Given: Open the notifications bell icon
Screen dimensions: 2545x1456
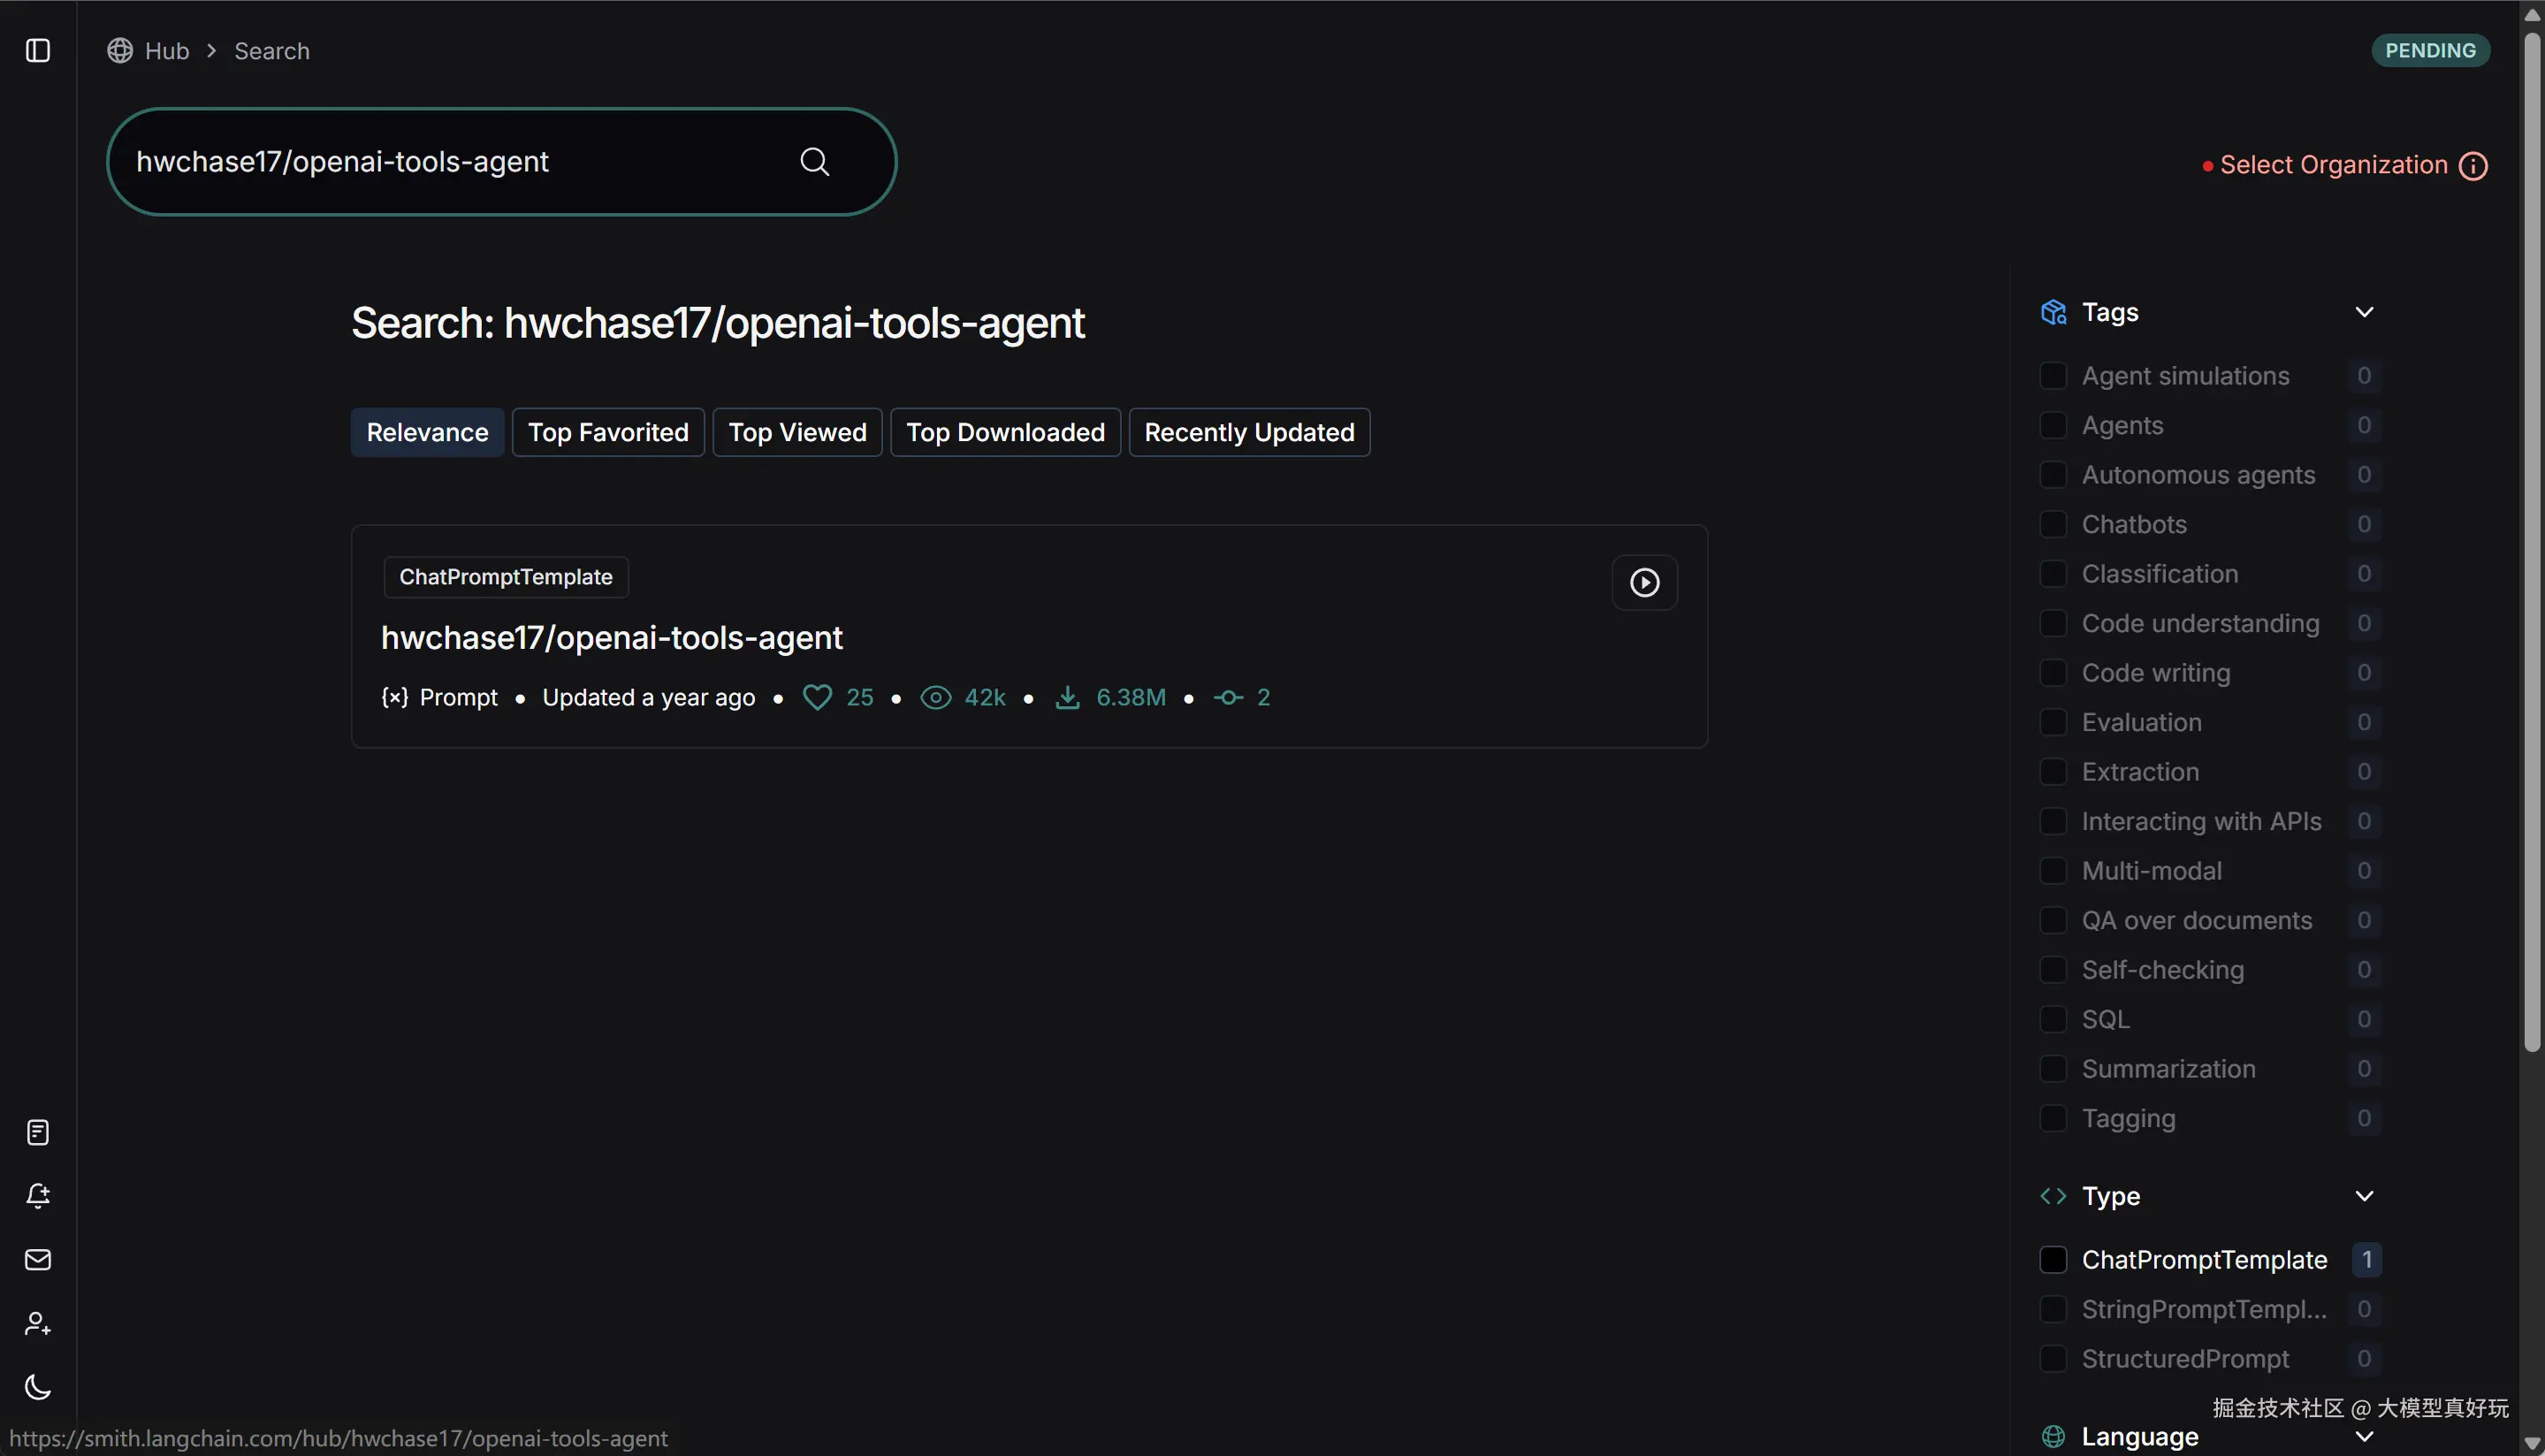Looking at the screenshot, I should pyautogui.click(x=38, y=1196).
